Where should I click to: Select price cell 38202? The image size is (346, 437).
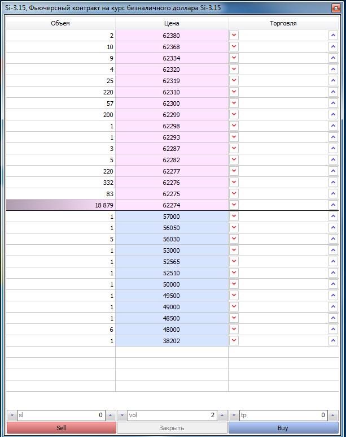tap(172, 341)
